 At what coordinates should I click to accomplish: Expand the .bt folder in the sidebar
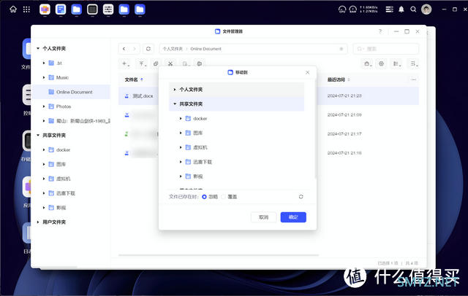click(44, 63)
